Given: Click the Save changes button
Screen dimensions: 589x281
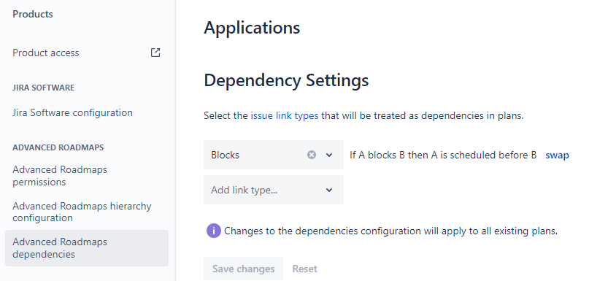Looking at the screenshot, I should click(x=244, y=269).
